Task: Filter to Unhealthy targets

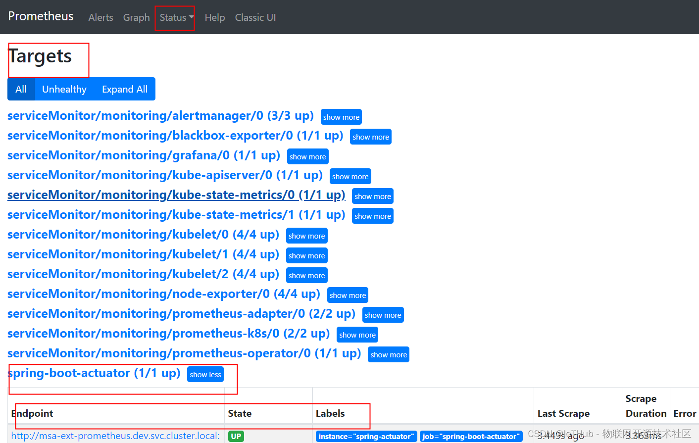Action: click(64, 89)
